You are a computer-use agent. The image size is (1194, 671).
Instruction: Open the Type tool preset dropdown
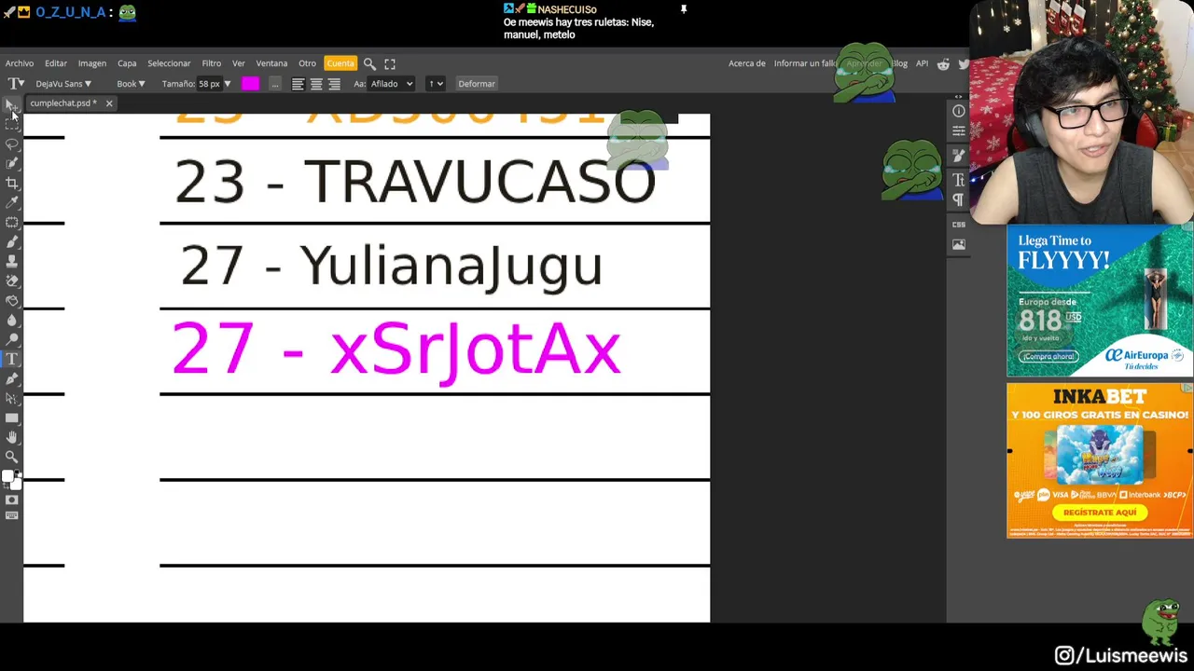tap(16, 84)
